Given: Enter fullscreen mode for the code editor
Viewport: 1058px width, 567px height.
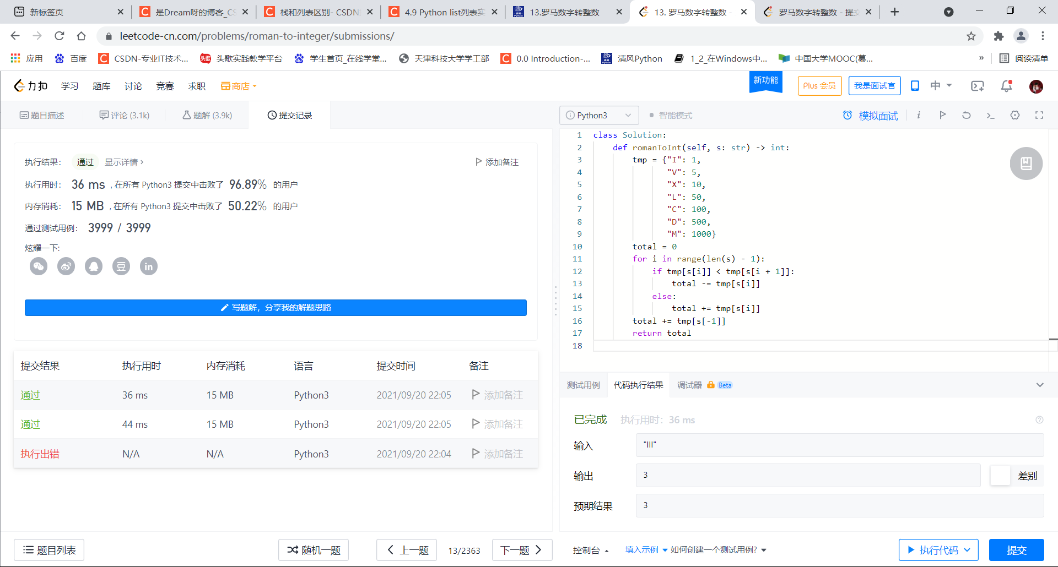Looking at the screenshot, I should 1039,115.
